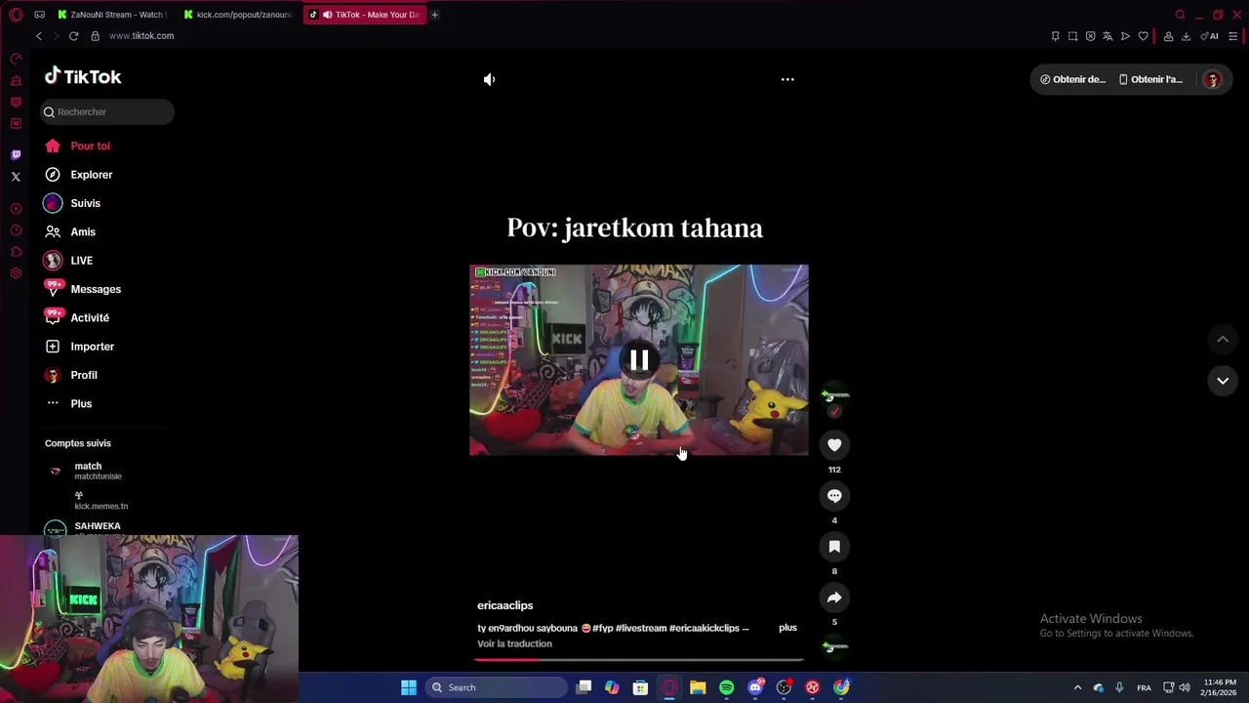This screenshot has height=703, width=1249.
Task: Open the comments bubble icon
Action: 834,496
